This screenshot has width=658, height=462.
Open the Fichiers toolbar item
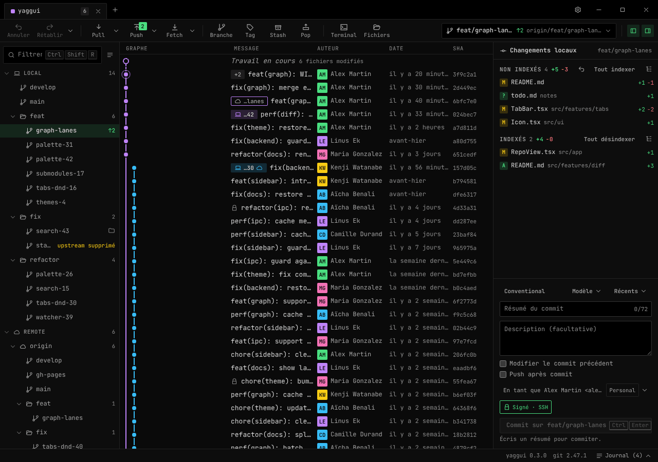coord(377,30)
